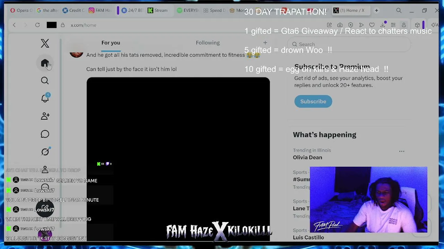Click the Subscribe button
This screenshot has height=249, width=444.
pyautogui.click(x=313, y=101)
